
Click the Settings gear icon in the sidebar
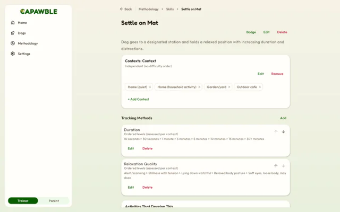[x=13, y=54]
